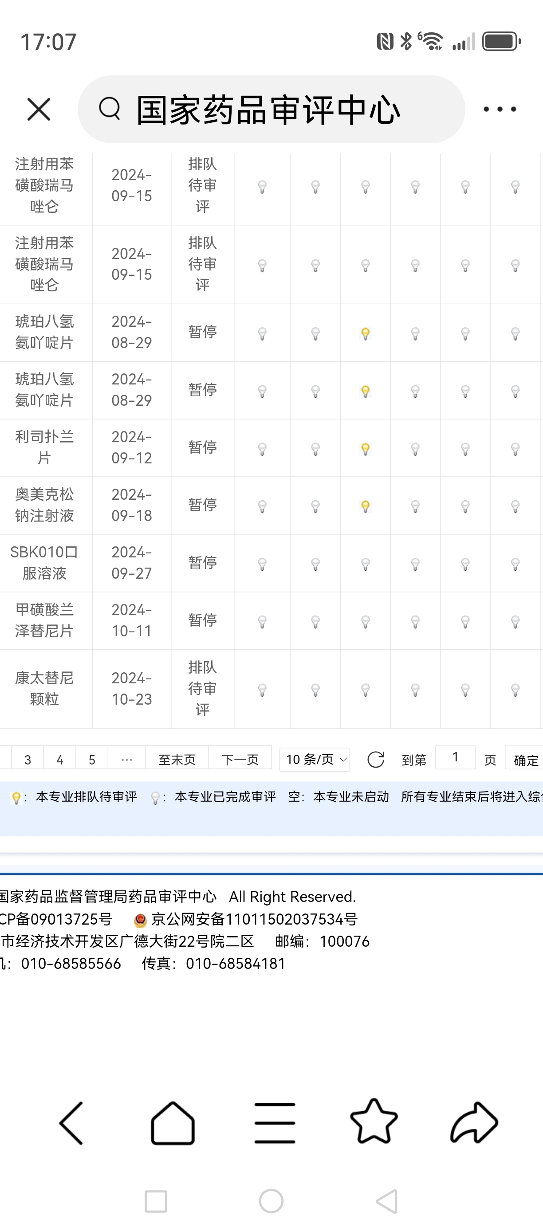Open the browser home icon
Viewport: 543px width, 1231px height.
point(173,1122)
